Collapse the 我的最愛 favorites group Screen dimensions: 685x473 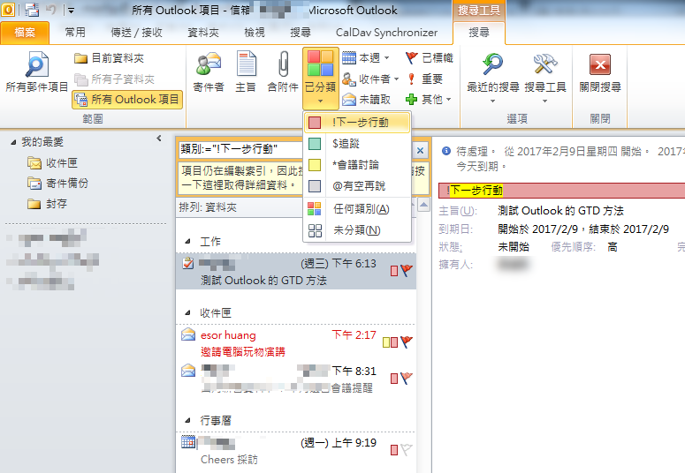coord(13,142)
